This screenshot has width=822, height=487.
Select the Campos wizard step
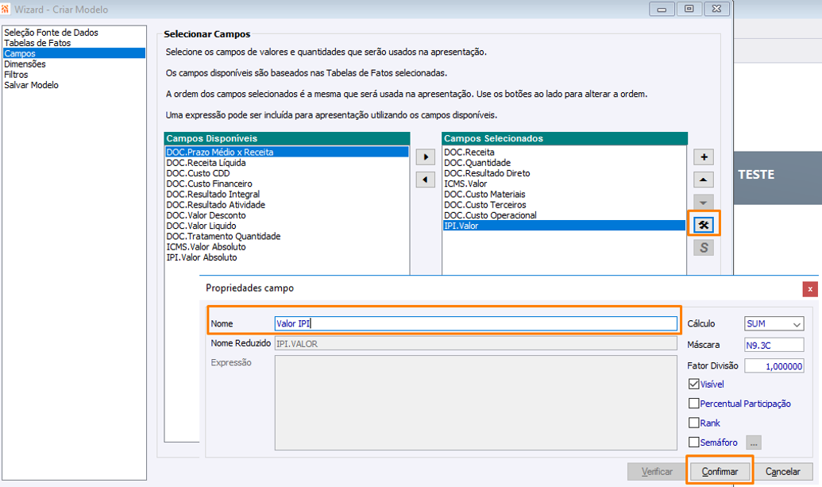click(x=74, y=53)
